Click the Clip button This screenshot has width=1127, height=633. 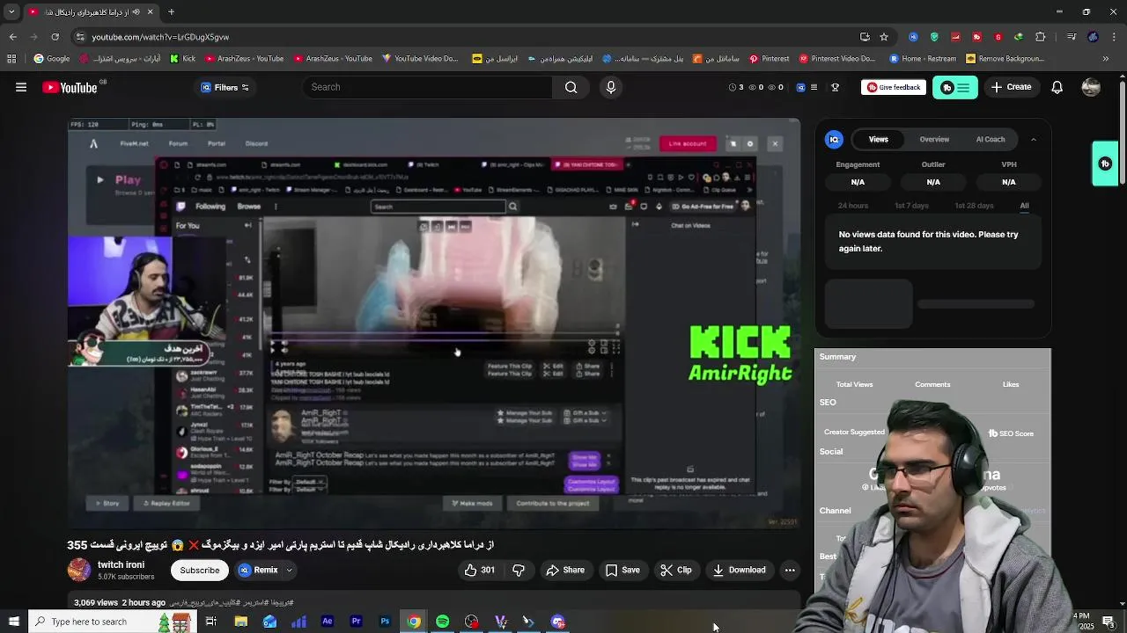(676, 570)
